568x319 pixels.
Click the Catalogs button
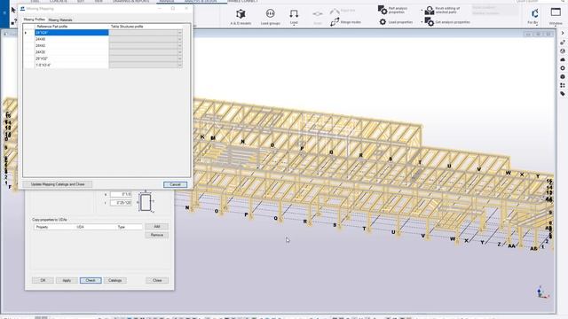[x=114, y=280]
